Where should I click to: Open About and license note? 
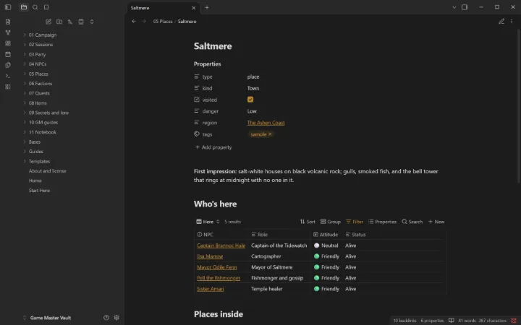point(48,170)
